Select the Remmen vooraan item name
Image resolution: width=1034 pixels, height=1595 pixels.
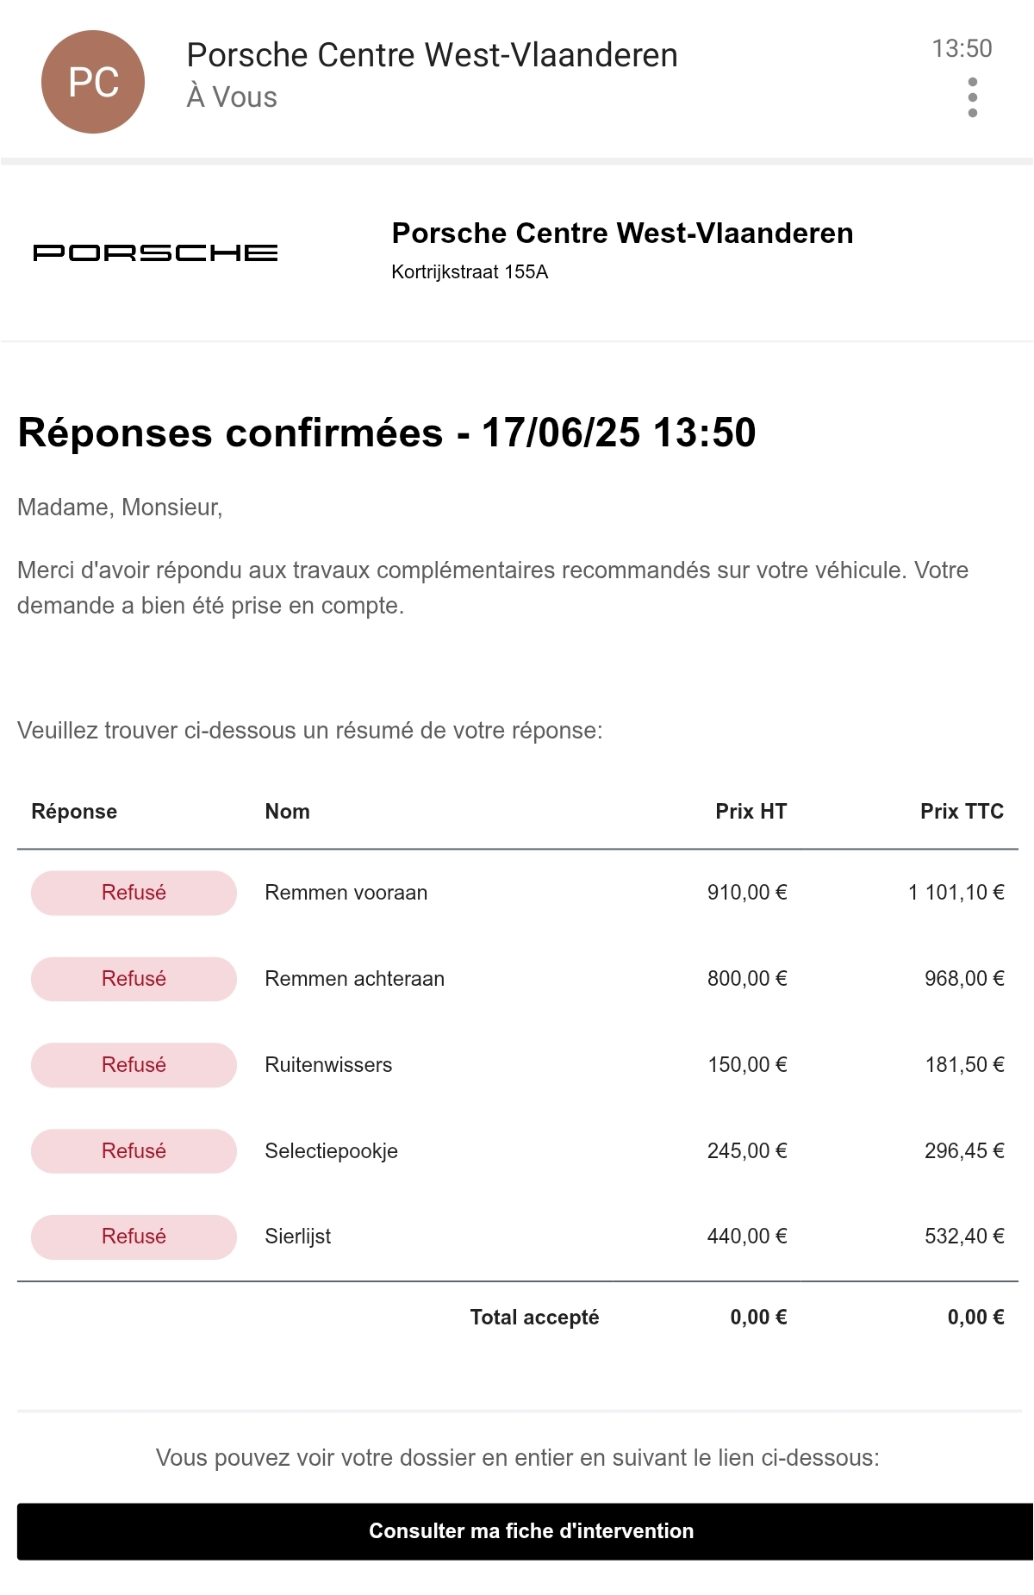346,893
